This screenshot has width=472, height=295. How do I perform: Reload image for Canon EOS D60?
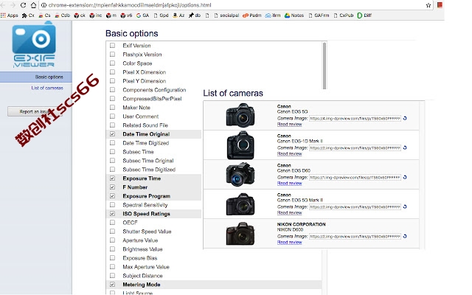point(405,177)
